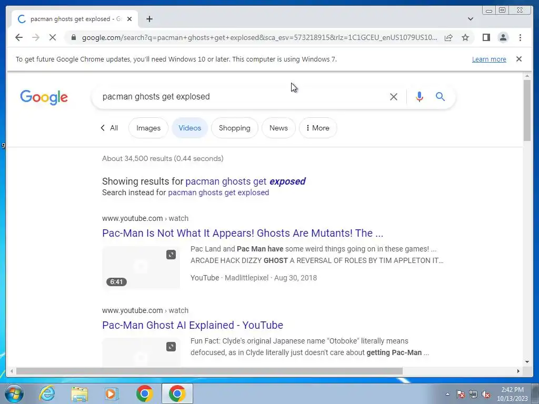The height and width of the screenshot is (404, 539).
Task: Show hidden system tray icons
Action: pyautogui.click(x=447, y=395)
